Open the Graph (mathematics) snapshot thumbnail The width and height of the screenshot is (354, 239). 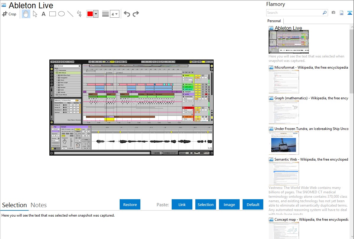[284, 112]
